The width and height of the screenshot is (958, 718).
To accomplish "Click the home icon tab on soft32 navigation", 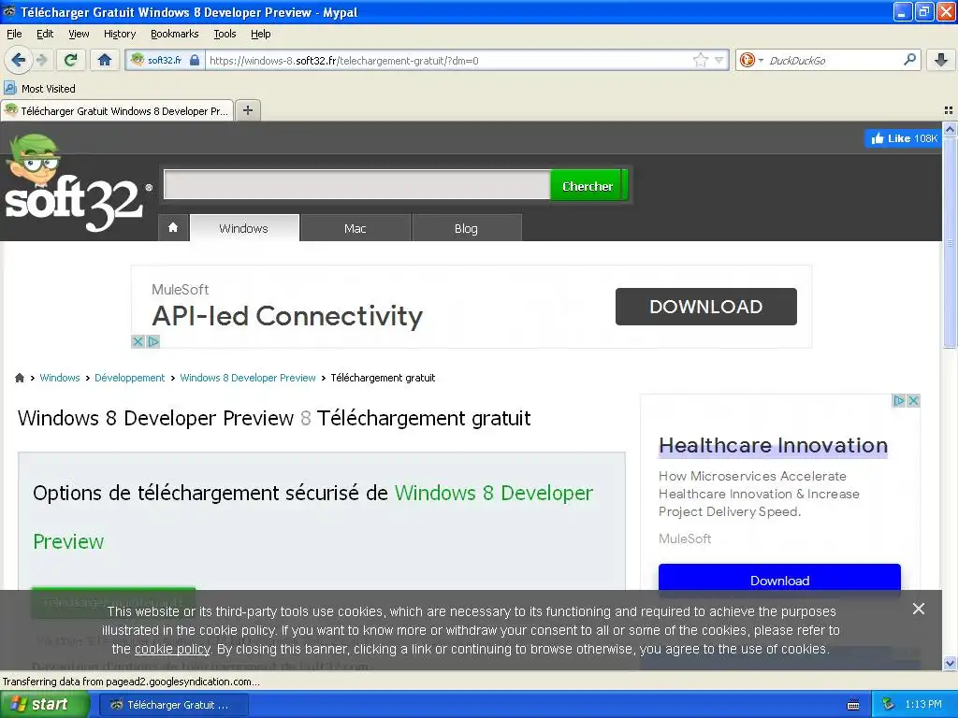I will pos(173,228).
